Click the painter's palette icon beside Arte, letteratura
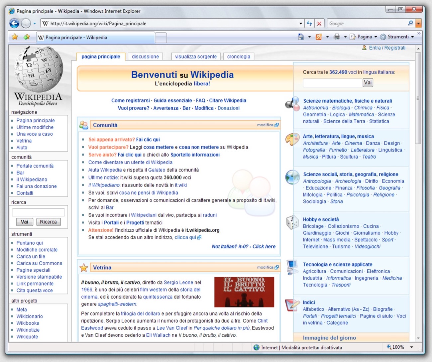This screenshot has height=362, width=432. 292,139
